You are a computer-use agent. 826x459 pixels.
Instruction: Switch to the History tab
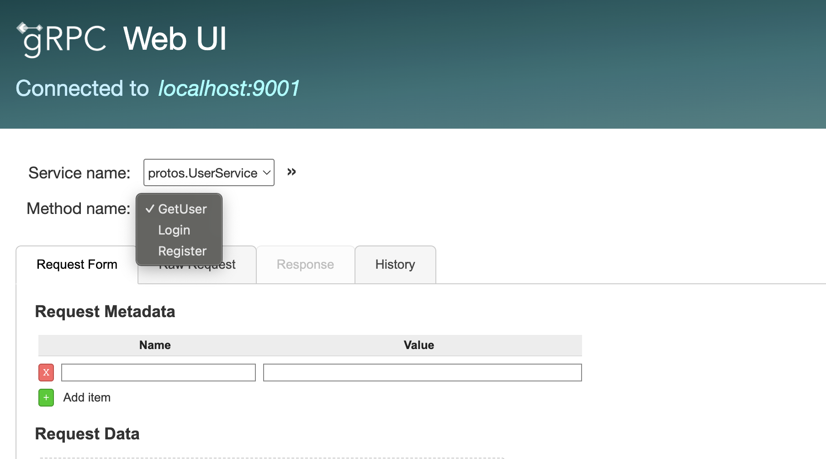395,264
